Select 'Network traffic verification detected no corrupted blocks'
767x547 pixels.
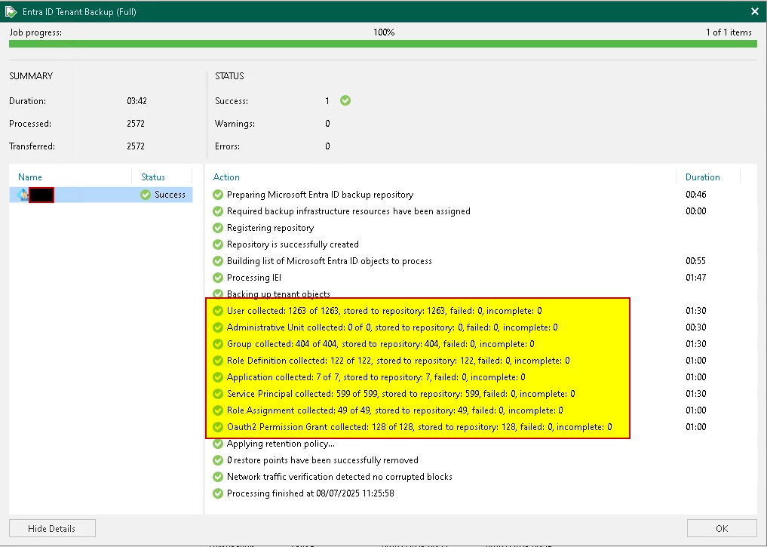pyautogui.click(x=339, y=477)
